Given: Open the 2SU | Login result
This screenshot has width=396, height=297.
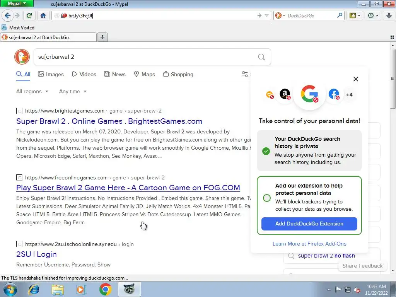Looking at the screenshot, I should [36, 254].
